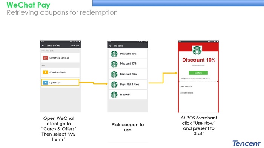
Task: Pick the Discount 15% coupon
Action: click(x=127, y=64)
